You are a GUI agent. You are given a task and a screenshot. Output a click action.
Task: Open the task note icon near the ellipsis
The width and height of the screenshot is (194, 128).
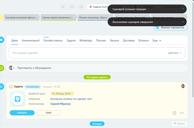point(174,113)
